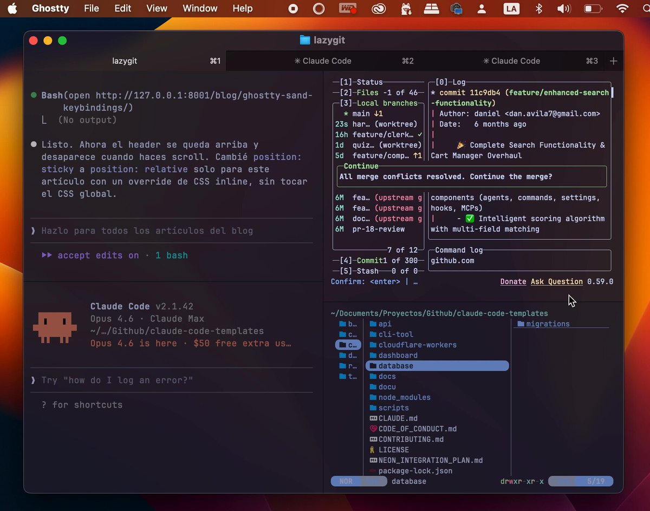Click the Claude Code pixel mascot

pyautogui.click(x=51, y=327)
